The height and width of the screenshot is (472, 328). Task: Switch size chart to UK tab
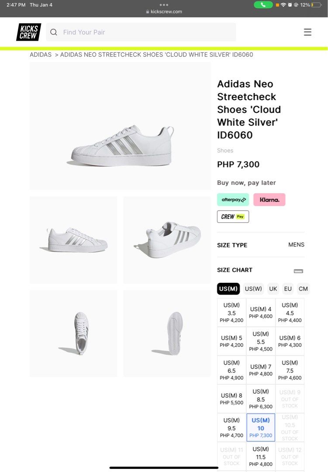pos(273,289)
